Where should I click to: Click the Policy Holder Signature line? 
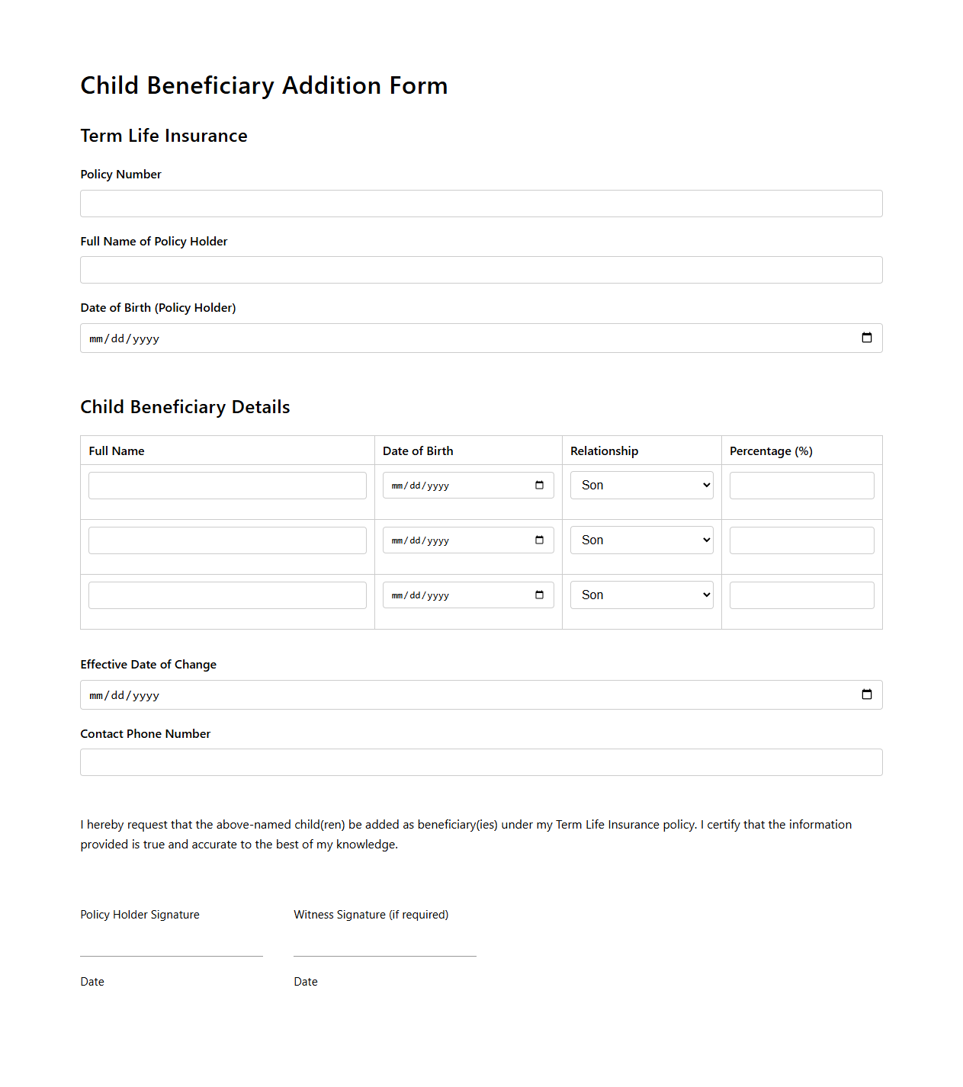click(171, 955)
